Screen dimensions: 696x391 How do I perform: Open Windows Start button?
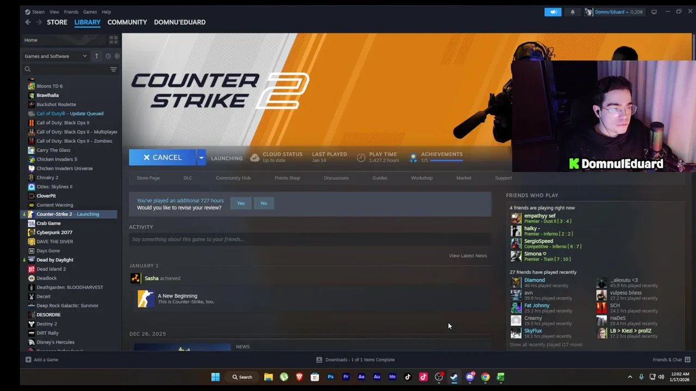point(215,377)
